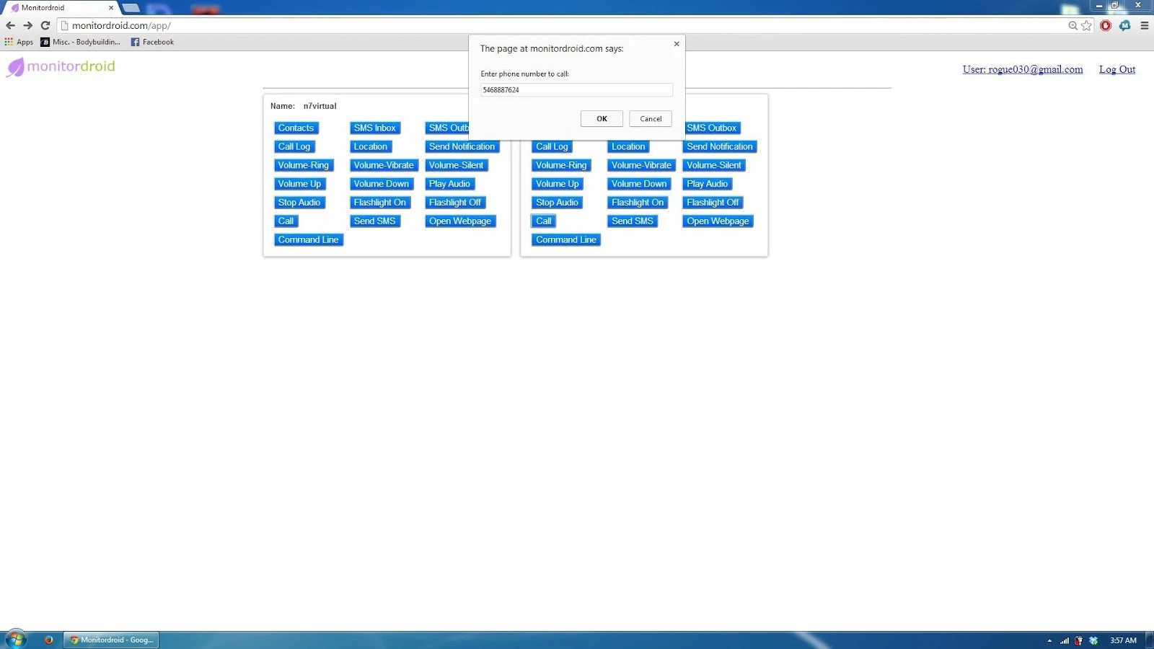Image resolution: width=1154 pixels, height=649 pixels.
Task: Click the browser forward arrow
Action: tap(27, 25)
